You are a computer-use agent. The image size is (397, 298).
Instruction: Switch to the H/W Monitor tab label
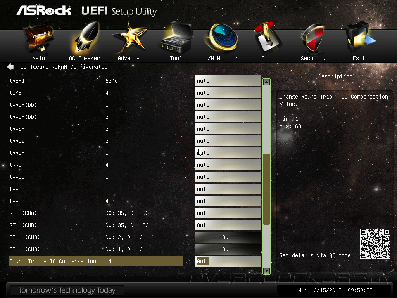click(221, 58)
